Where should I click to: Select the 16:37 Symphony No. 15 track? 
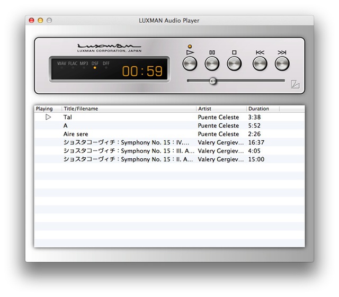(128, 142)
